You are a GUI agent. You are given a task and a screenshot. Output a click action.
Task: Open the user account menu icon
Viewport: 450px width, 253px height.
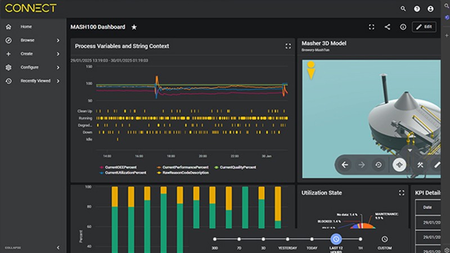pos(430,9)
